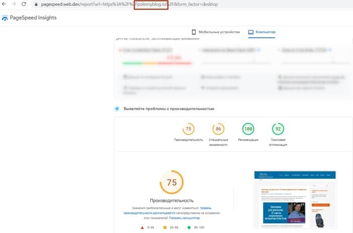The image size is (353, 233).
Task: Click the mobile phone icon in tabs
Action: pyautogui.click(x=194, y=32)
